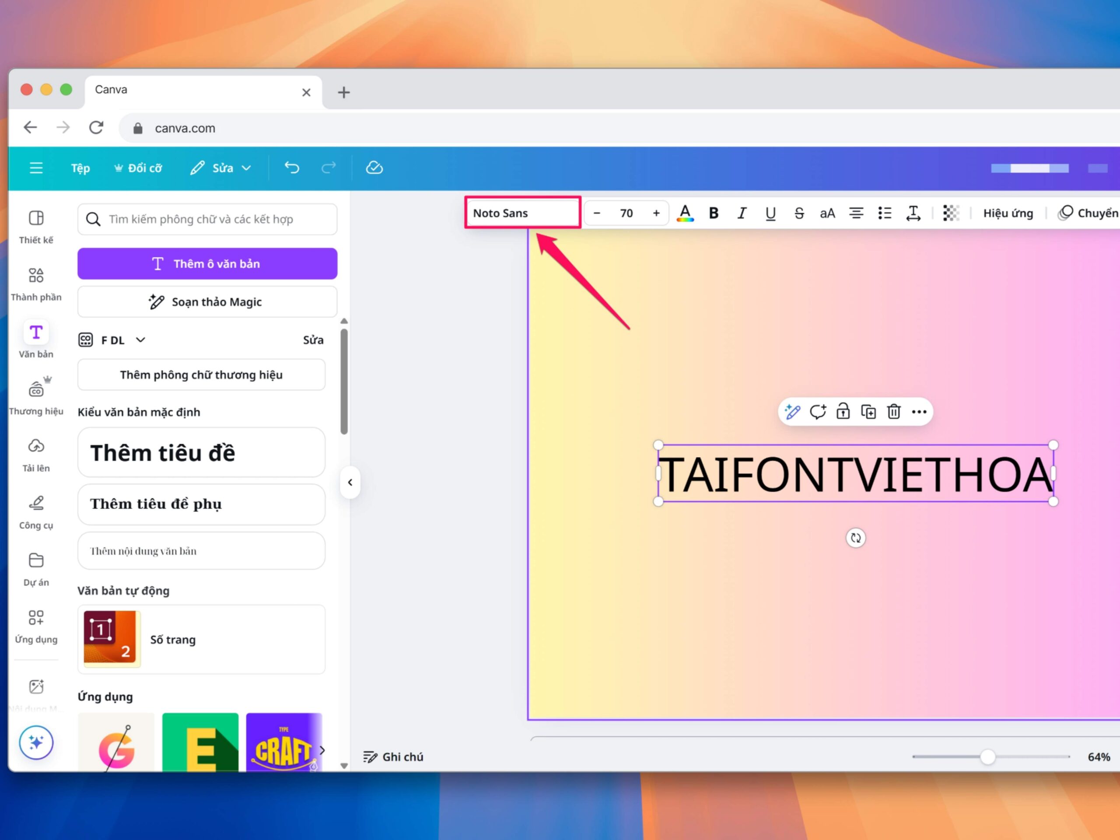Screen dimensions: 1120x840
Task: Open Soạn thảo Magic writer
Action: pyautogui.click(x=207, y=302)
